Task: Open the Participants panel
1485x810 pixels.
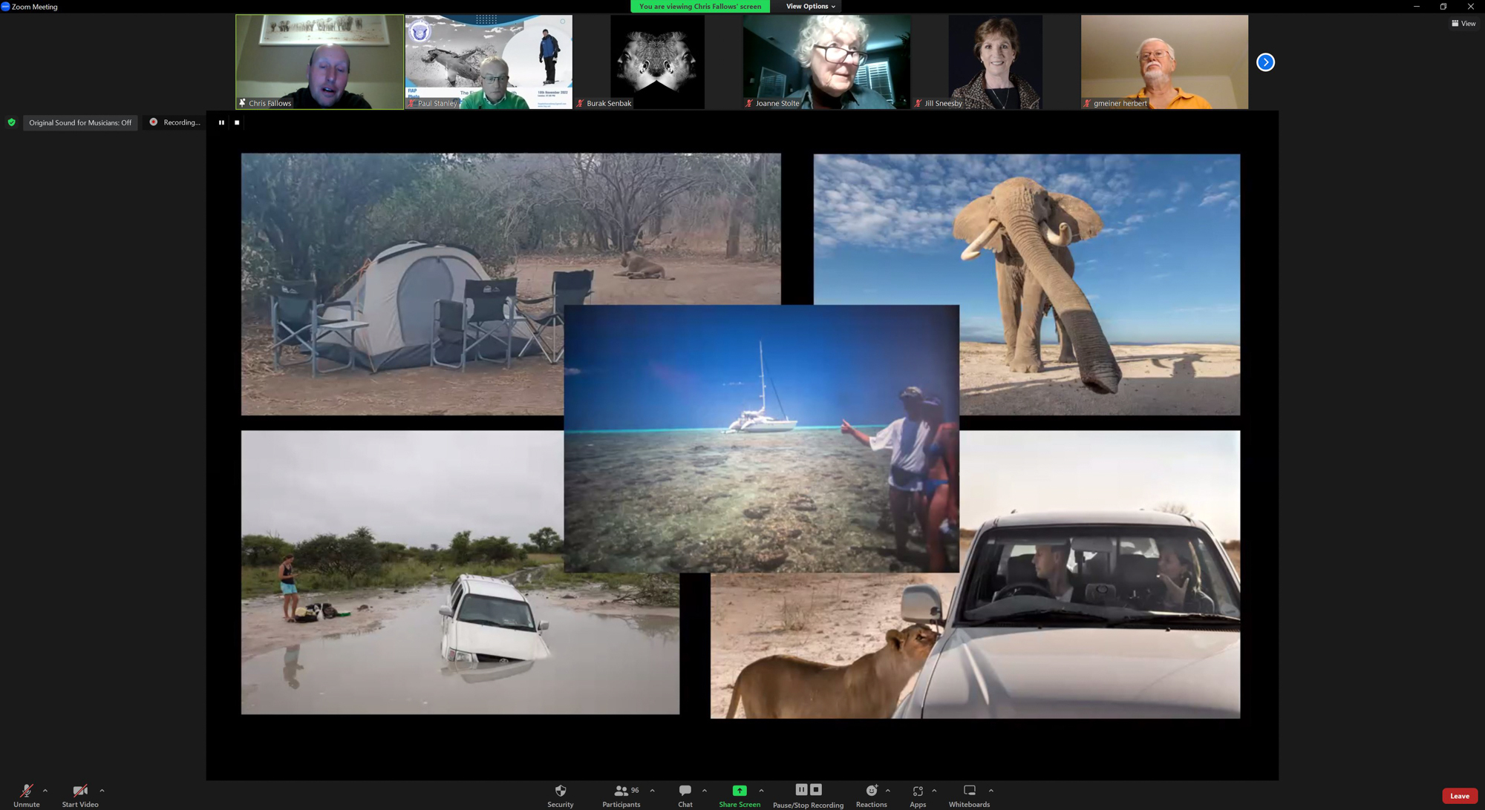Action: [x=621, y=791]
